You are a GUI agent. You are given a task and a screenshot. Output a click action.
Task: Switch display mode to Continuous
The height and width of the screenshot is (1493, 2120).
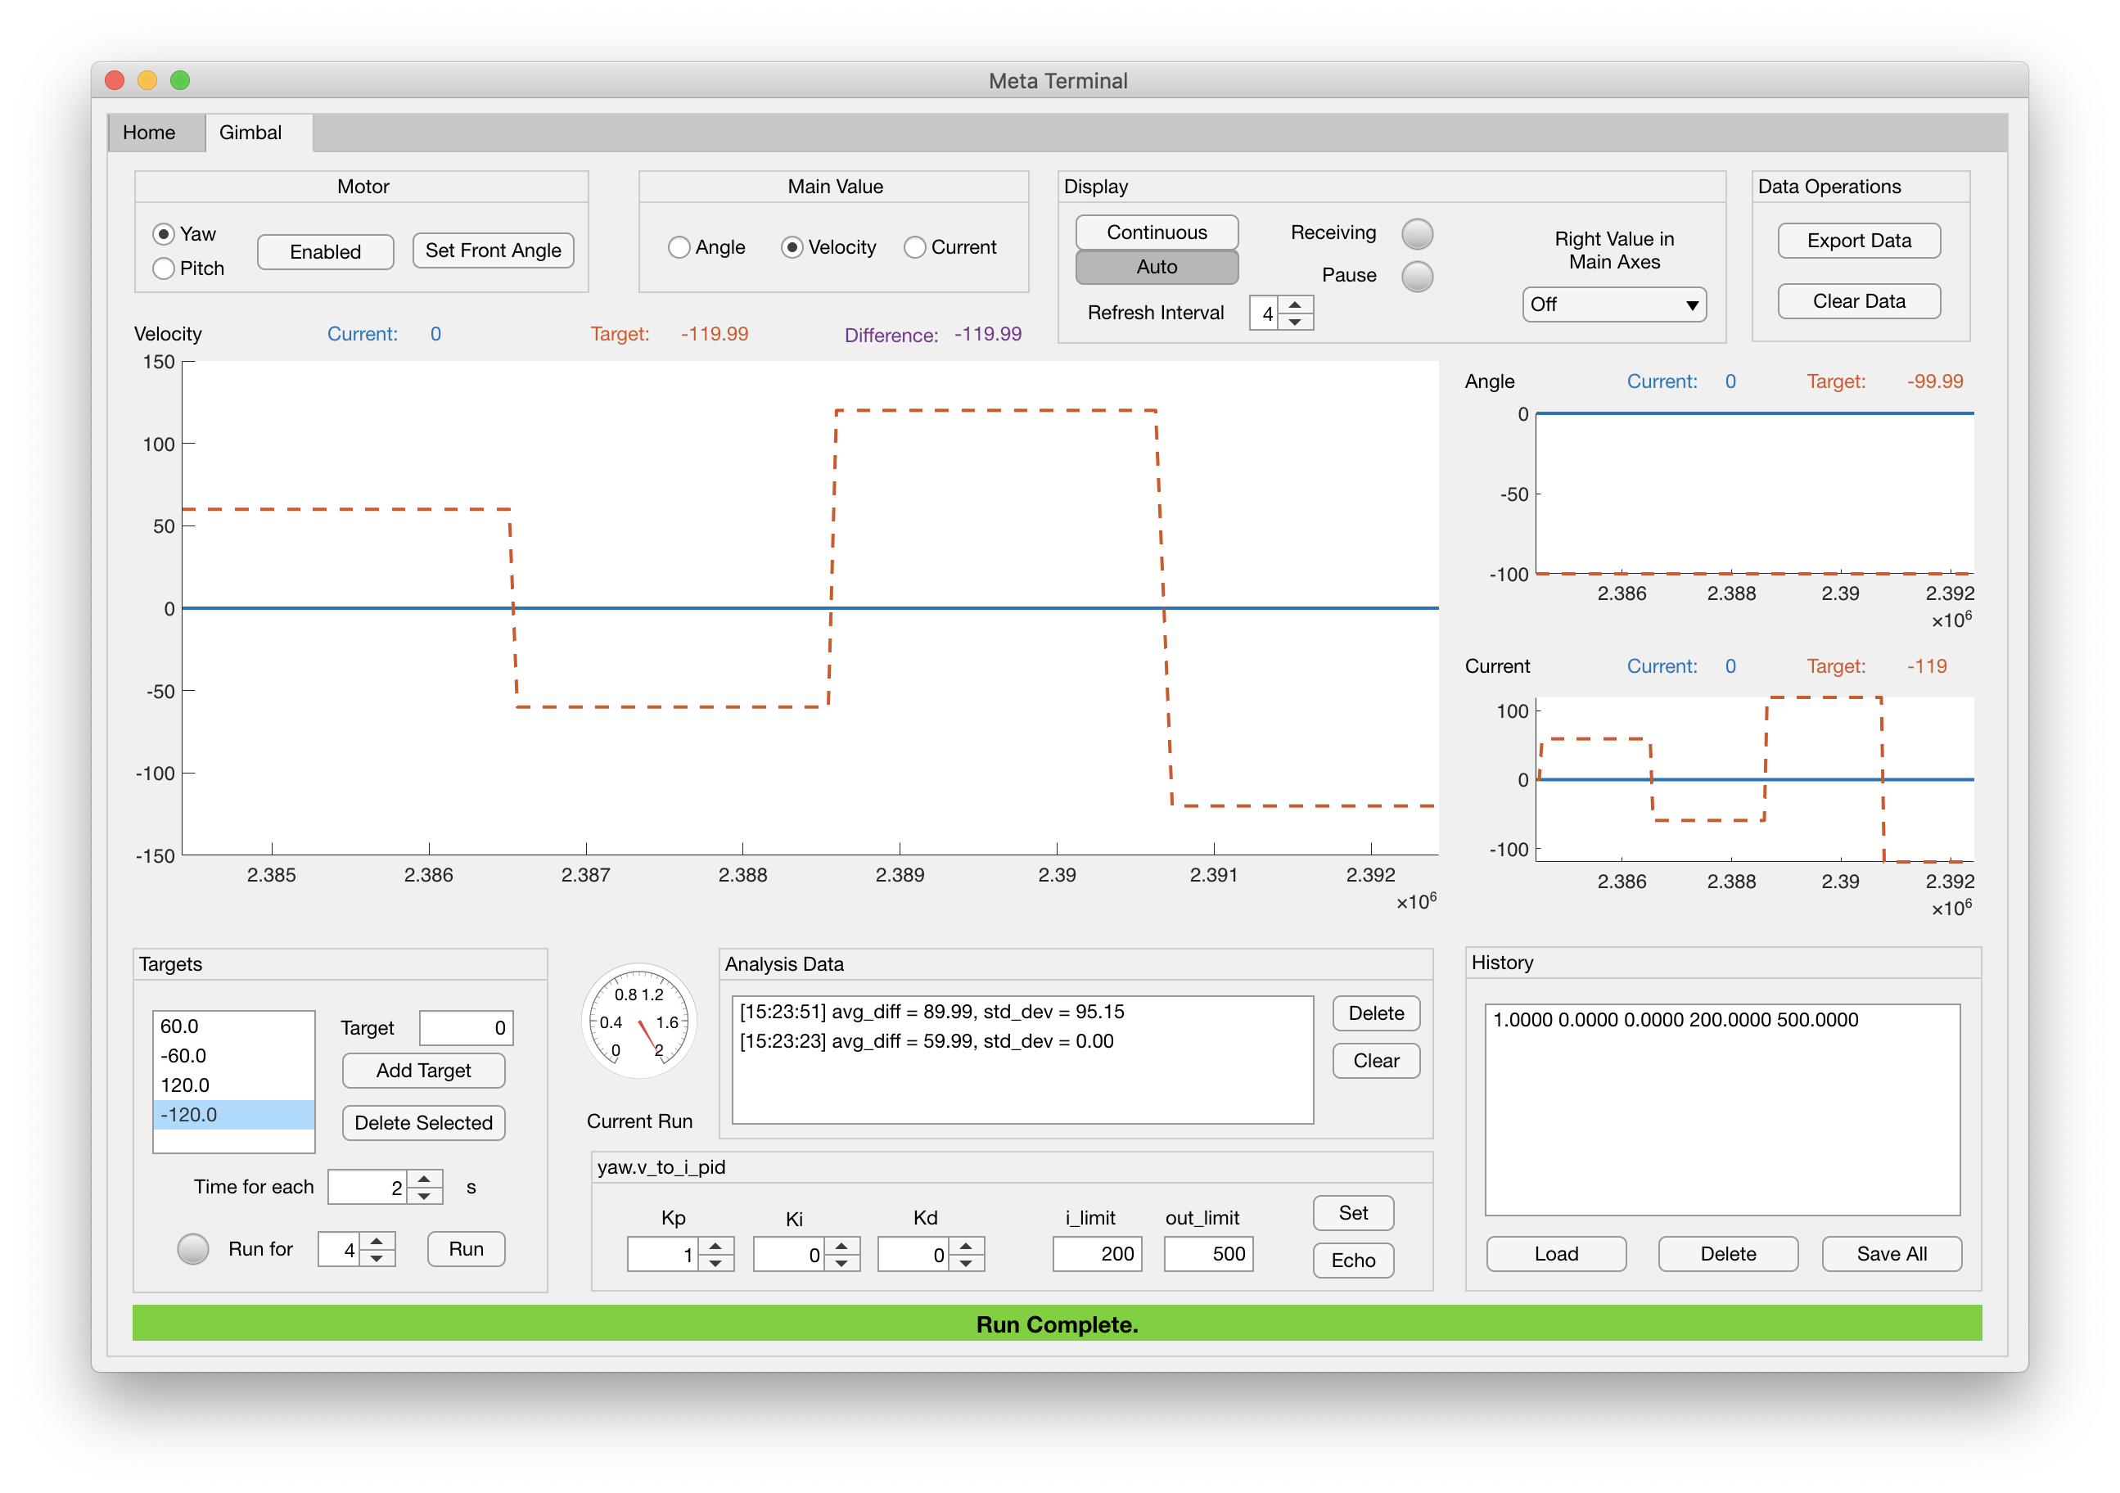(x=1156, y=232)
